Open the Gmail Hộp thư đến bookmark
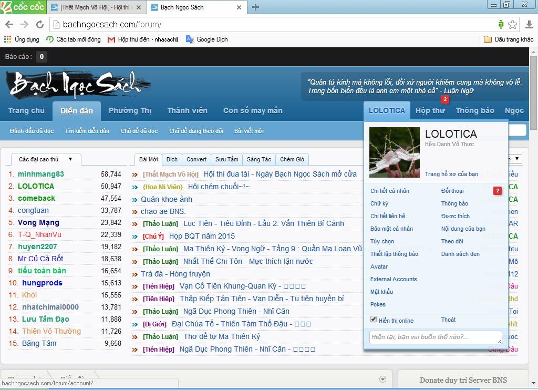The height and width of the screenshot is (390, 538). click(111, 39)
